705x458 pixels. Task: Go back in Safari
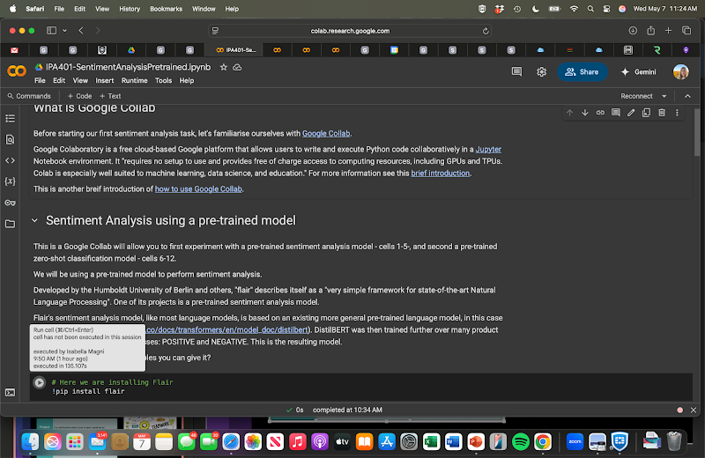[x=81, y=31]
